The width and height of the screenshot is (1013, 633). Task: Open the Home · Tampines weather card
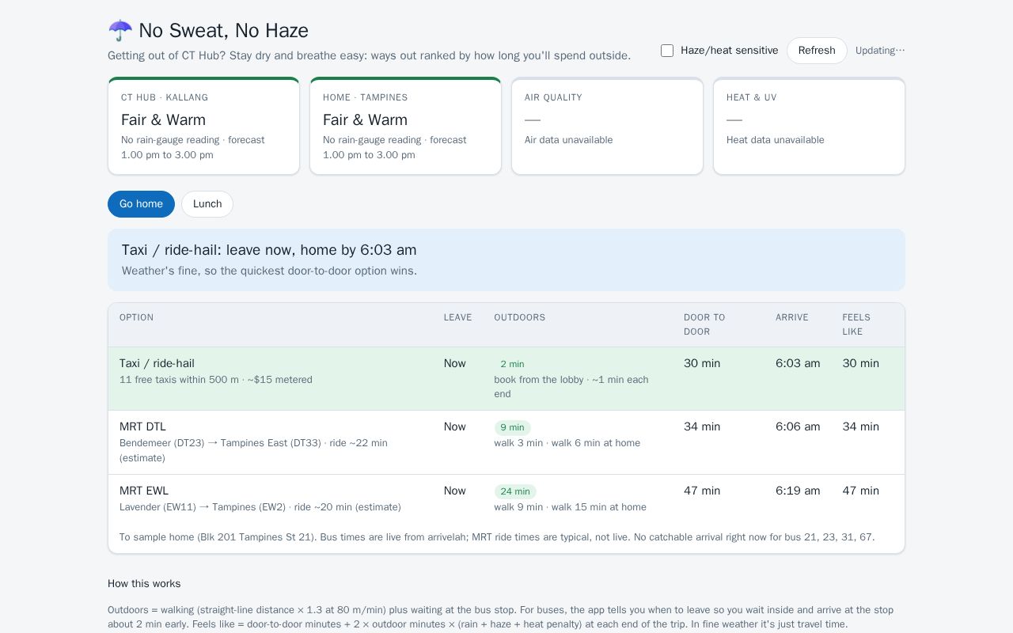point(405,126)
